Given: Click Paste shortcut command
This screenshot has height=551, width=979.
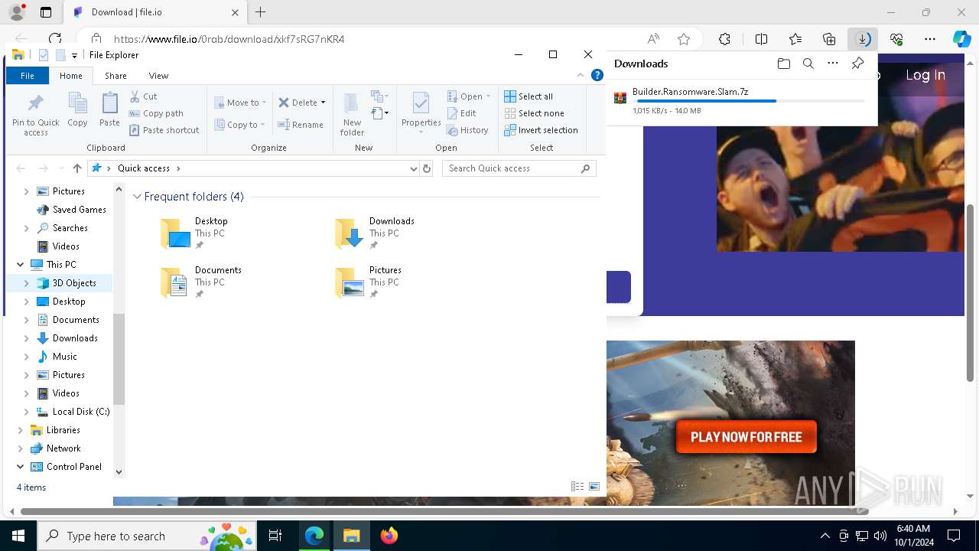Looking at the screenshot, I should click(164, 130).
